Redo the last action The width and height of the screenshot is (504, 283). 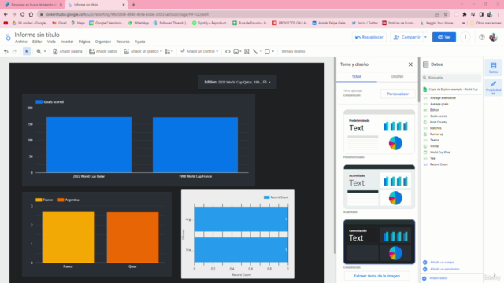pyautogui.click(x=14, y=51)
